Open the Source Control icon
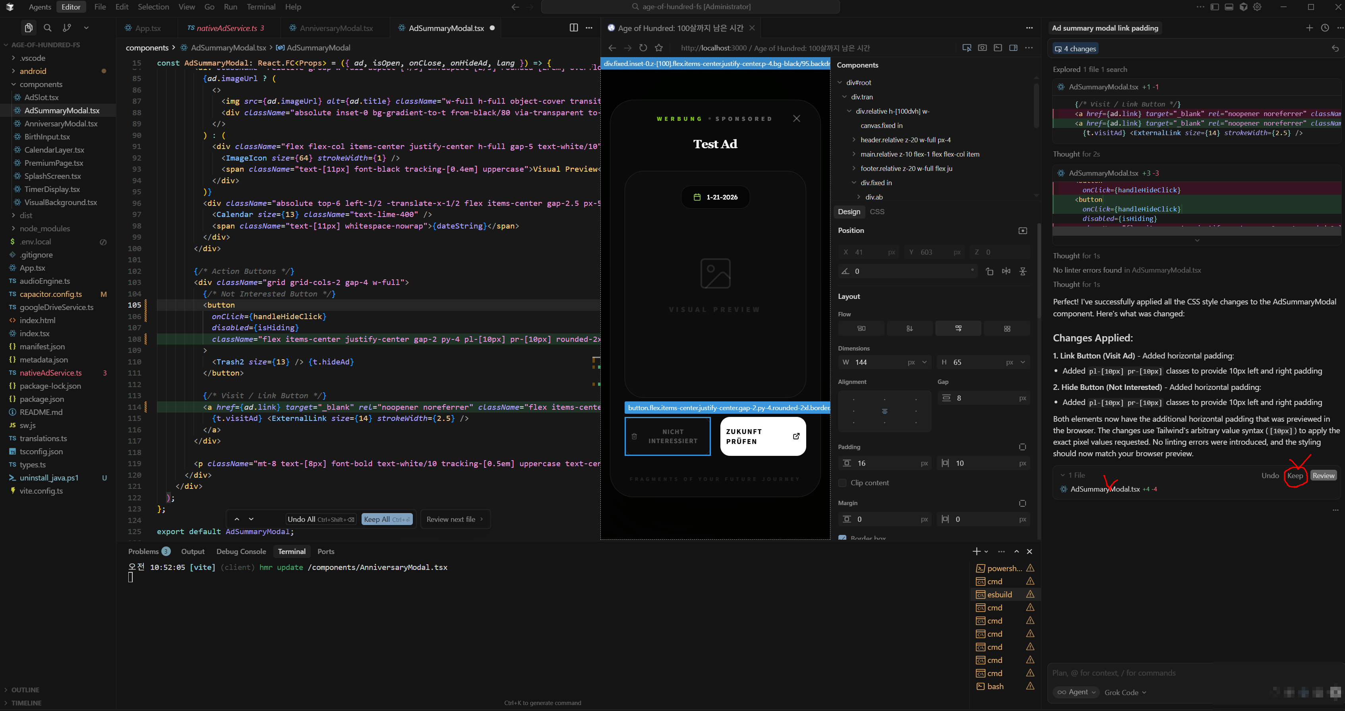Viewport: 1345px width, 711px height. [67, 28]
